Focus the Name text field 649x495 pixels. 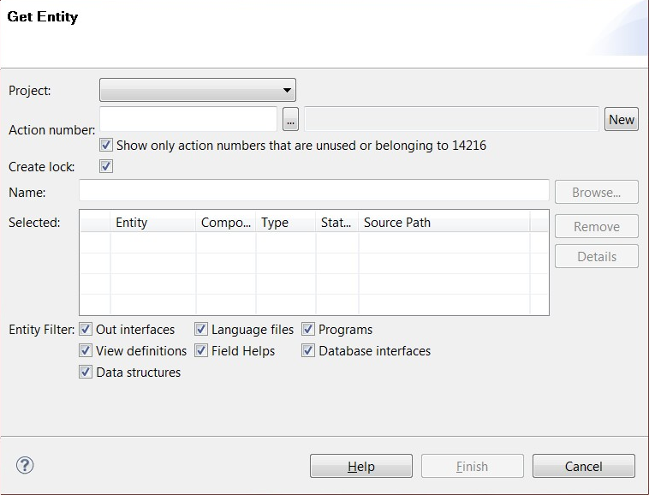tap(313, 190)
